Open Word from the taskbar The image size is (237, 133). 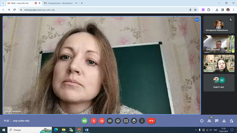pos(87,130)
